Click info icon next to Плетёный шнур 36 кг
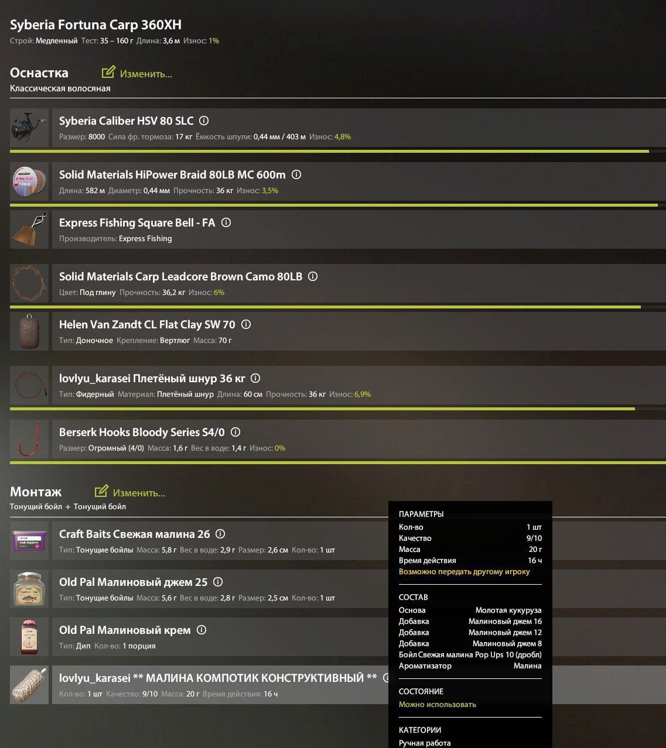 coord(255,378)
